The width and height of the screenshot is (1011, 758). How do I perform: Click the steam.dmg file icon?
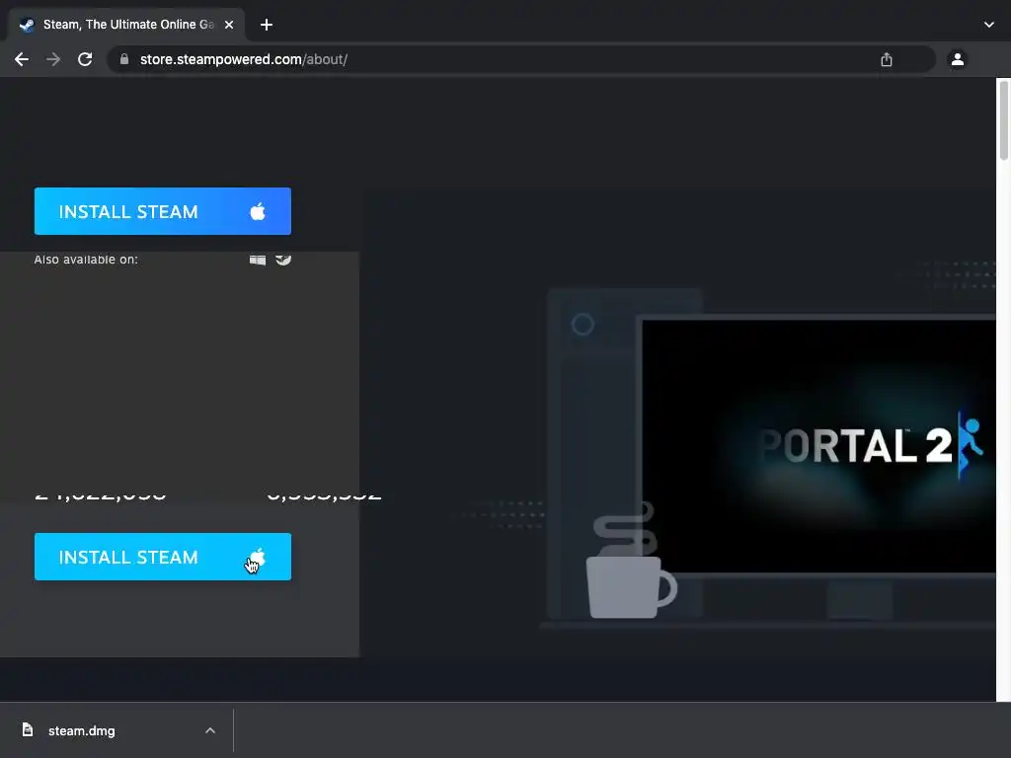27,729
